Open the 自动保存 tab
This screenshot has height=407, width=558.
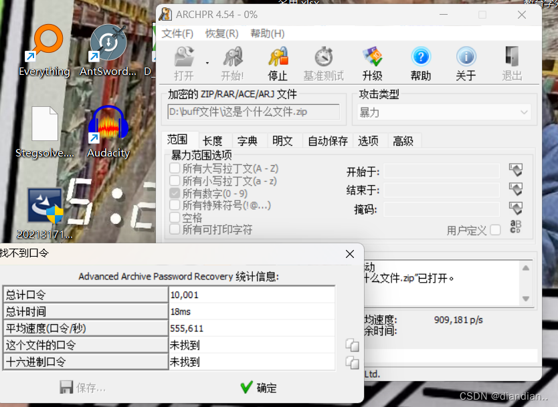pos(327,141)
